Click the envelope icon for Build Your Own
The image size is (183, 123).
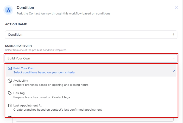pos(10,68)
